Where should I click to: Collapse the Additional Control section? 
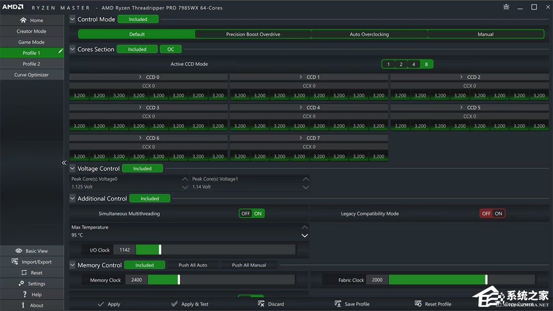click(73, 199)
